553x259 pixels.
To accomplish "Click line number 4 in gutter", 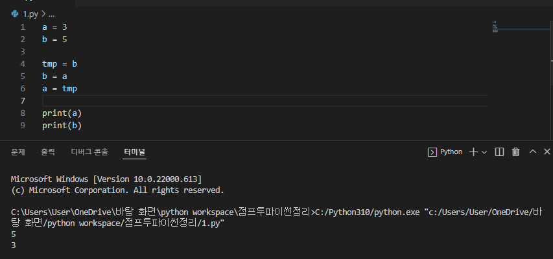I will (23, 64).
